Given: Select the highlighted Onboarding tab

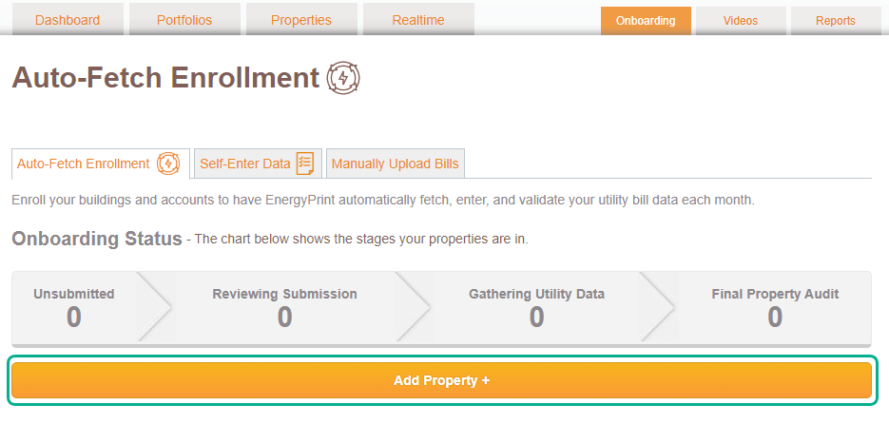Looking at the screenshot, I should coord(646,21).
